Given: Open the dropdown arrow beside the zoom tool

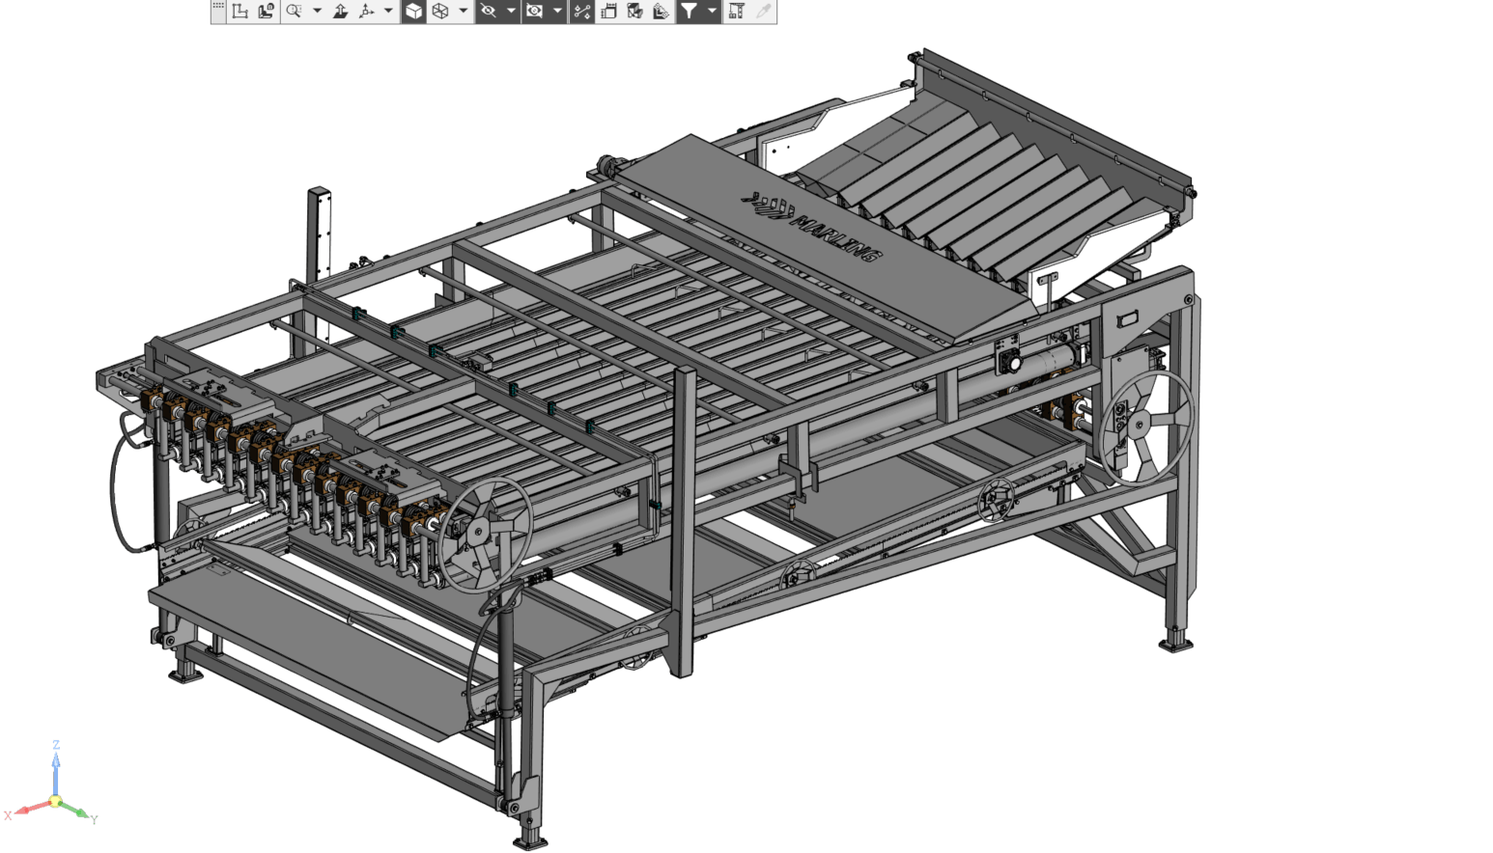Looking at the screenshot, I should (x=317, y=12).
